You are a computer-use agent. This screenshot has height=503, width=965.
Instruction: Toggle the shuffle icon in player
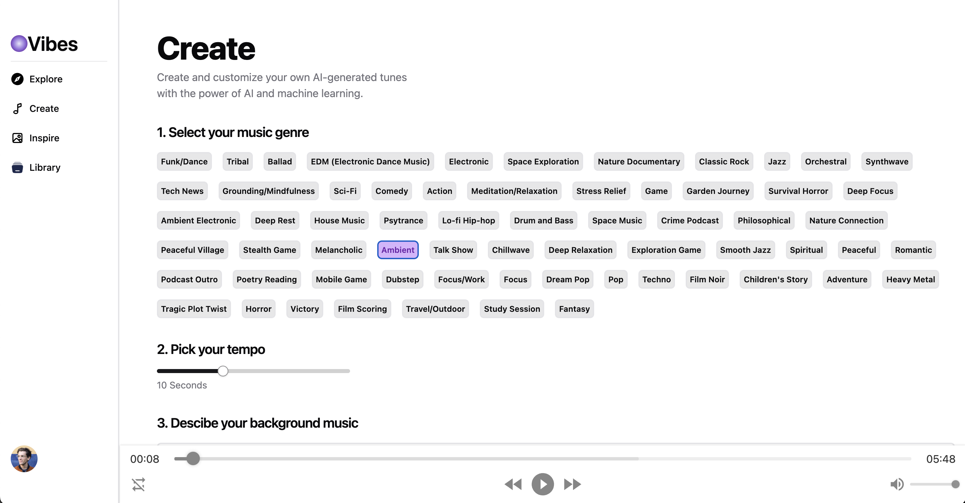138,484
